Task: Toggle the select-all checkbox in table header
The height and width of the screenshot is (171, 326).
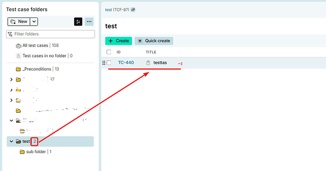Action: 109,52
